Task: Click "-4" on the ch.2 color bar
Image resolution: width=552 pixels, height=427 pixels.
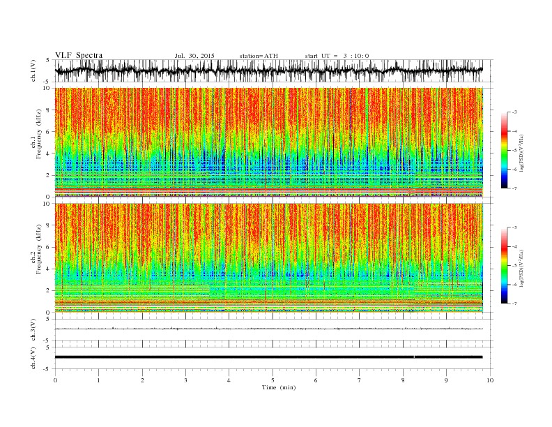Action: [x=514, y=246]
